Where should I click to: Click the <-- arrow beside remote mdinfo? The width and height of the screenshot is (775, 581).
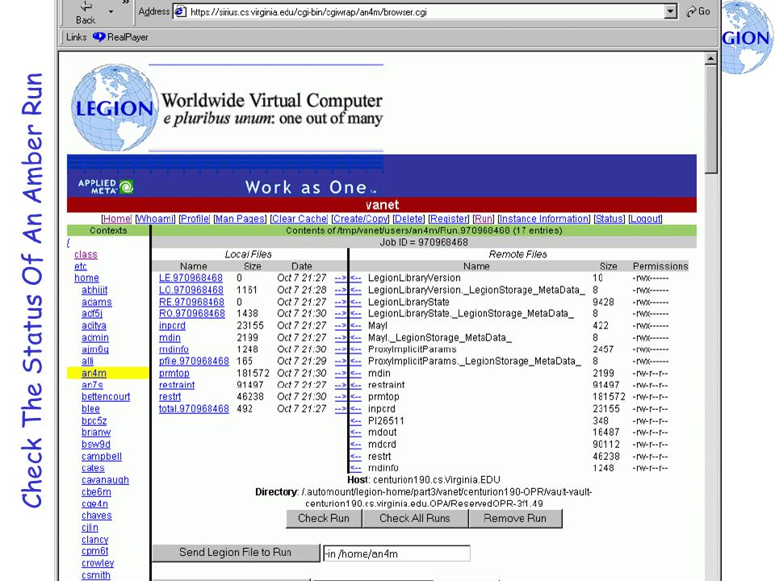pyautogui.click(x=355, y=468)
